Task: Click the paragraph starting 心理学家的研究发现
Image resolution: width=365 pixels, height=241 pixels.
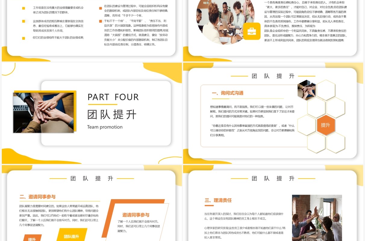Action: pyautogui.click(x=245, y=233)
